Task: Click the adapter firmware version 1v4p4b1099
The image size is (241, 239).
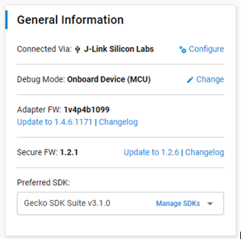Action: pyautogui.click(x=86, y=110)
